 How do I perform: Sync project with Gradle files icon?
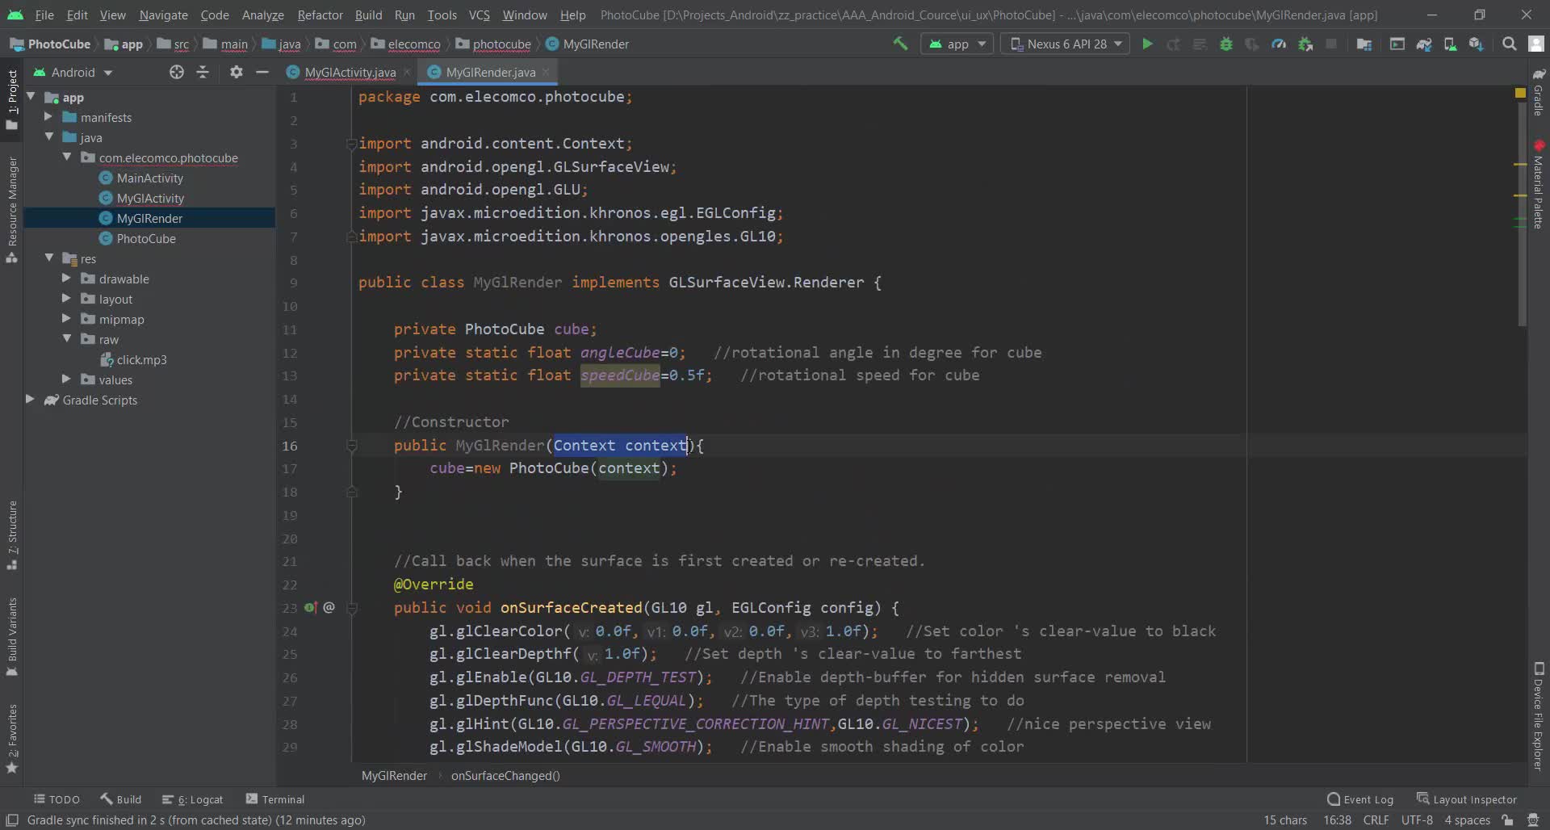pos(1423,44)
